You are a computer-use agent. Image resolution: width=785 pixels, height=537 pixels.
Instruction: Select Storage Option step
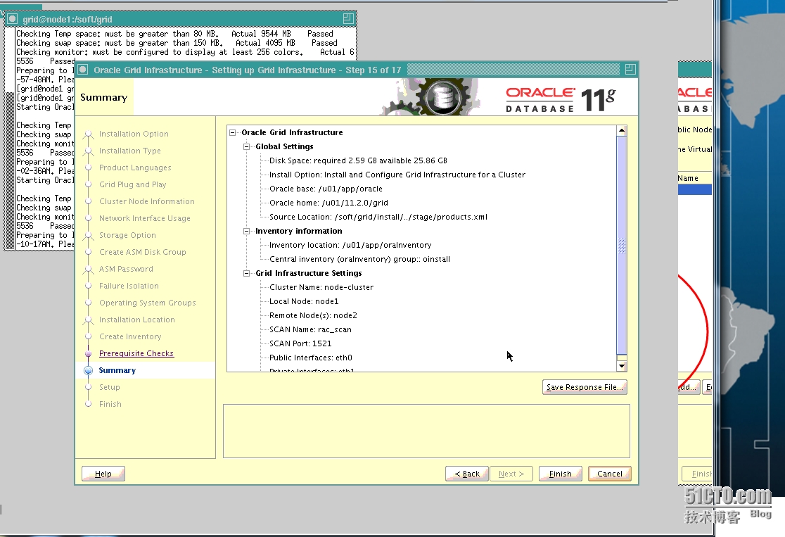tap(127, 235)
